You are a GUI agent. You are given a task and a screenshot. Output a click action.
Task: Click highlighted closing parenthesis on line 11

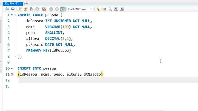coord(102,74)
